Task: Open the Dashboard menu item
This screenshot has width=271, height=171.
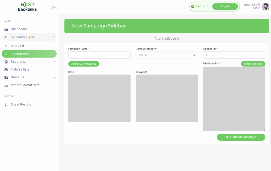Action: coord(29,29)
